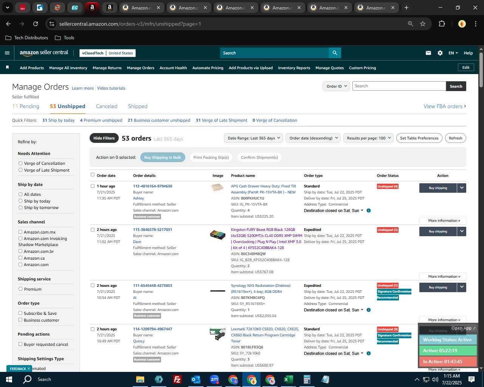Open the Order ID search type dropdown
This screenshot has width=484, height=387.
(x=336, y=86)
